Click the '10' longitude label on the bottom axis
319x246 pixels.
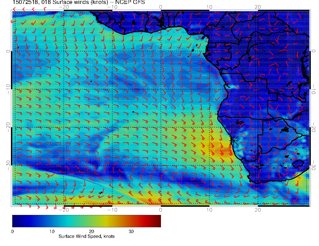point(209,210)
